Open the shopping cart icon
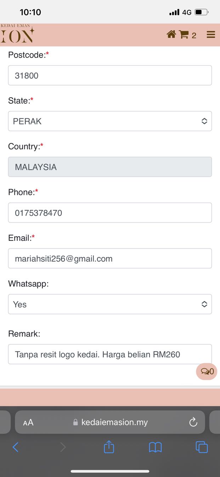 pyautogui.click(x=184, y=34)
